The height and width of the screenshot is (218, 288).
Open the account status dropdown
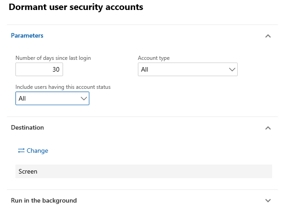point(52,98)
